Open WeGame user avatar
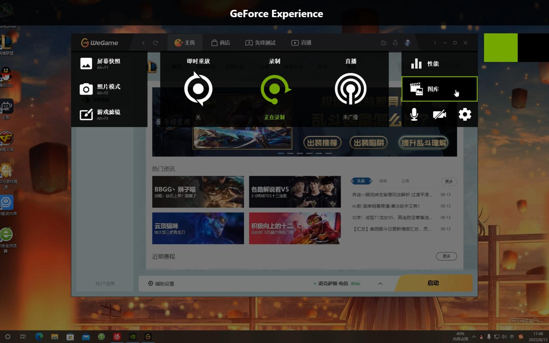The image size is (549, 343). coord(407,43)
